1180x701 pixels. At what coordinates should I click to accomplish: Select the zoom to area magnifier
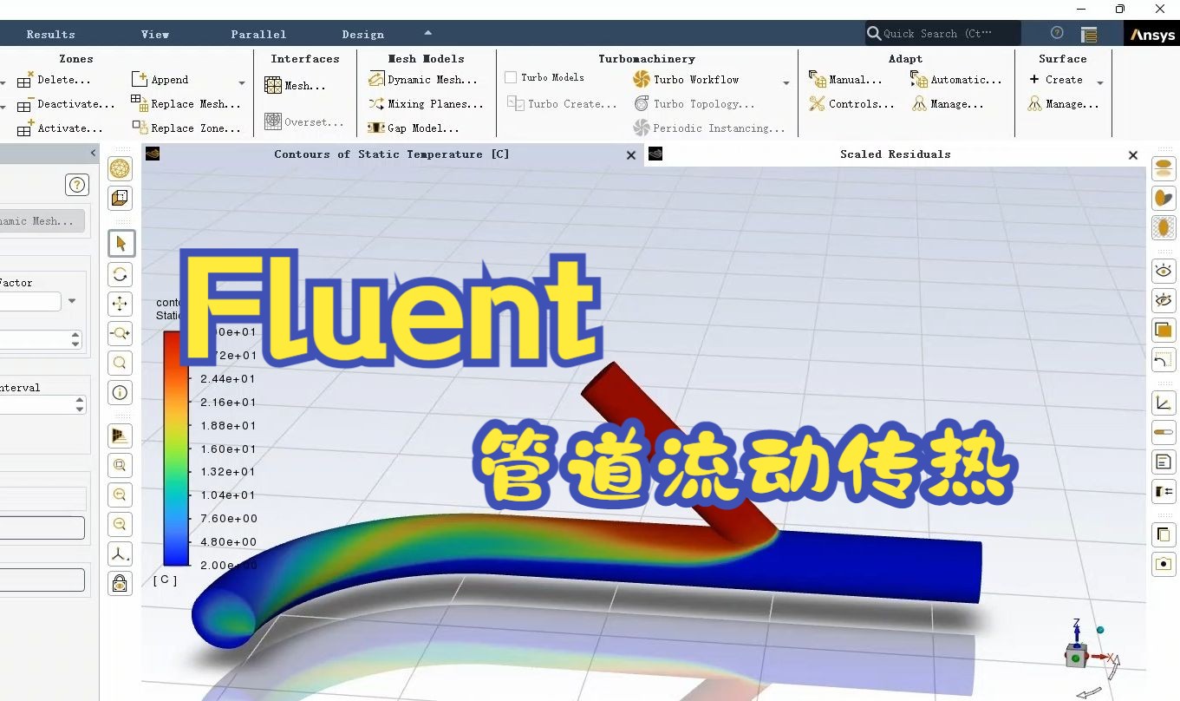pyautogui.click(x=121, y=363)
